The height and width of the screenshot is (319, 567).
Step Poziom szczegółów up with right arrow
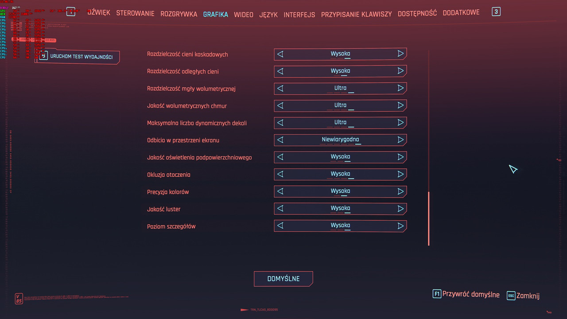(x=400, y=226)
